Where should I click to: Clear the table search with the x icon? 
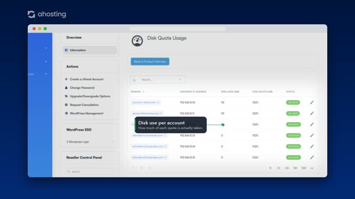[x=180, y=80]
